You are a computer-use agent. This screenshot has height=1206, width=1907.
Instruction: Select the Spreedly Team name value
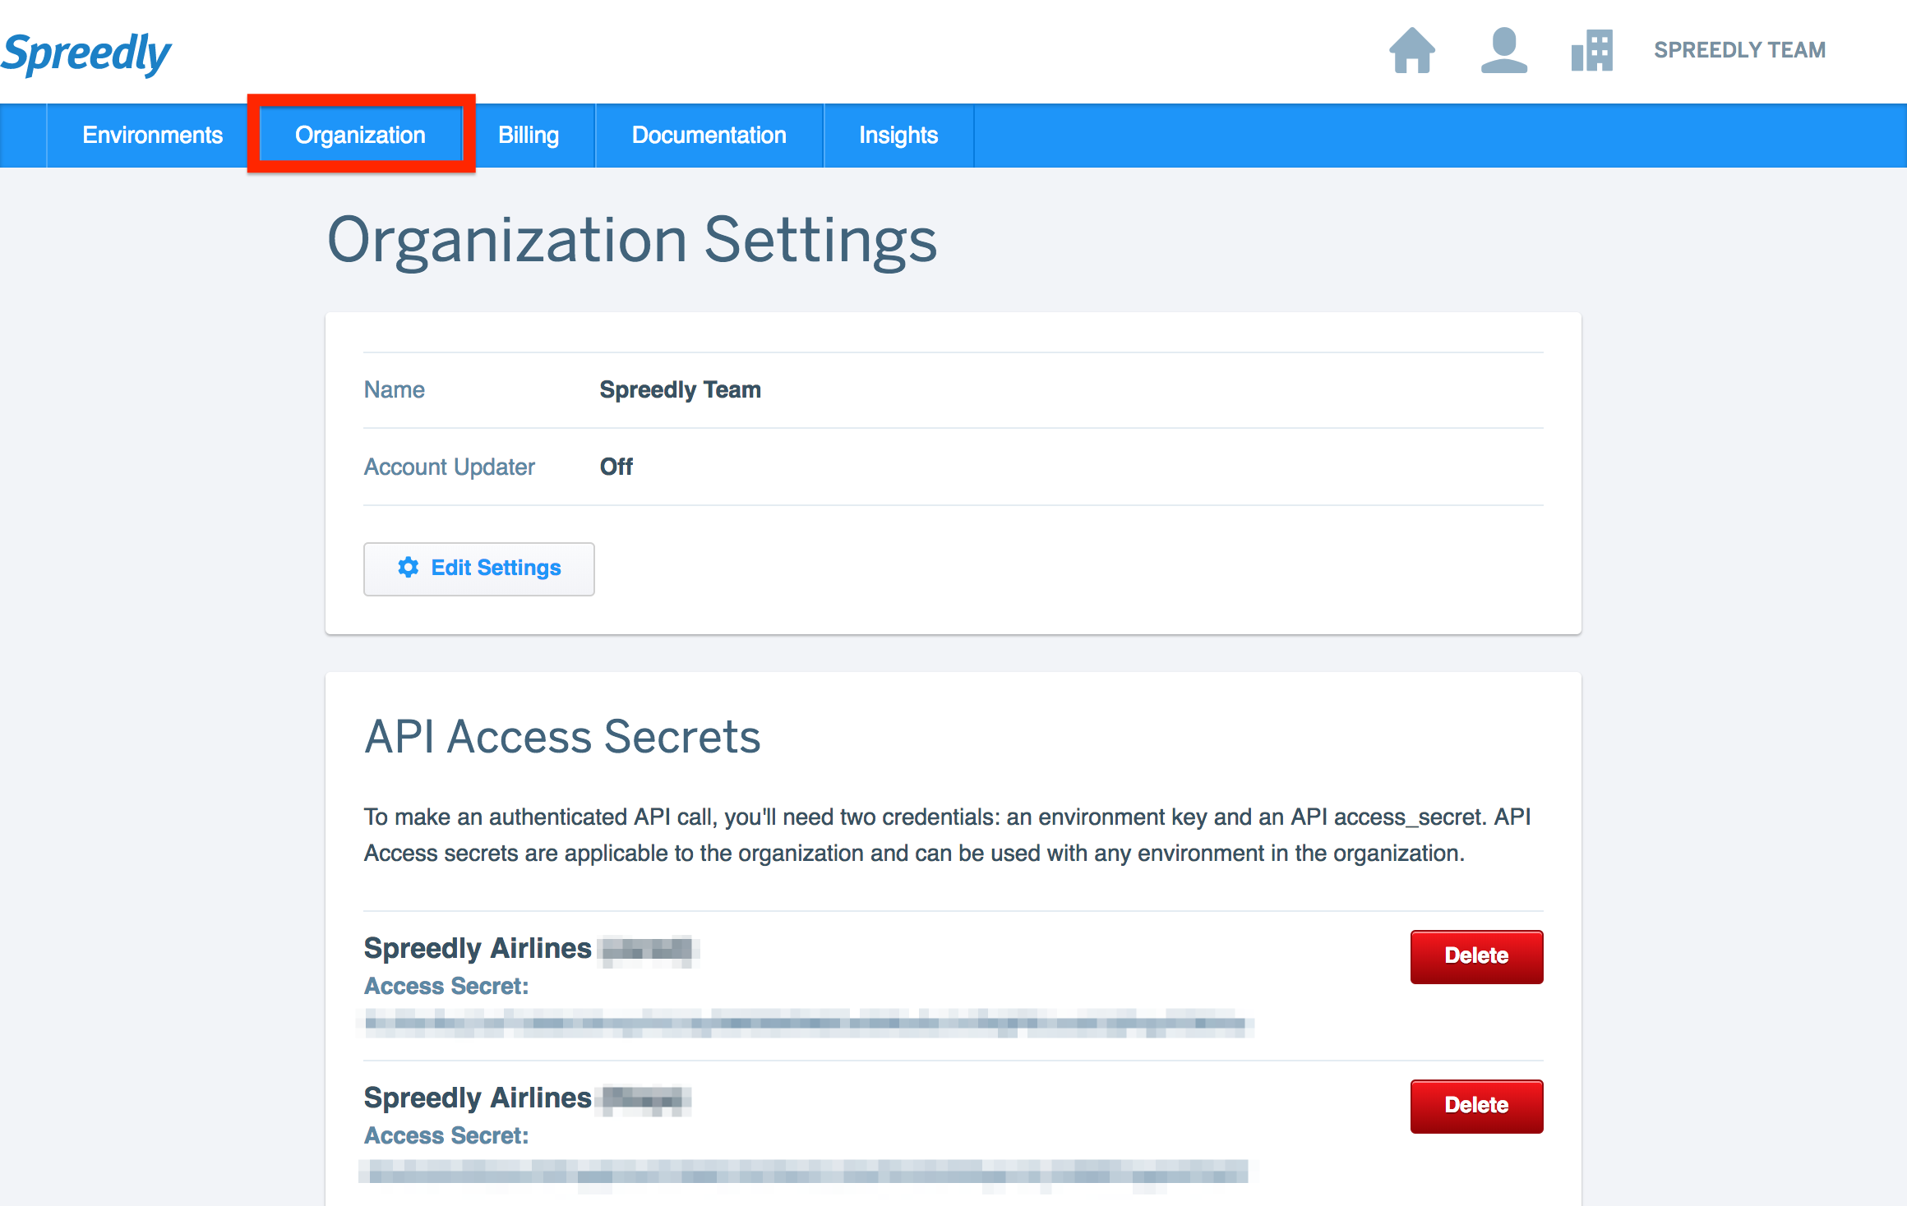680,389
